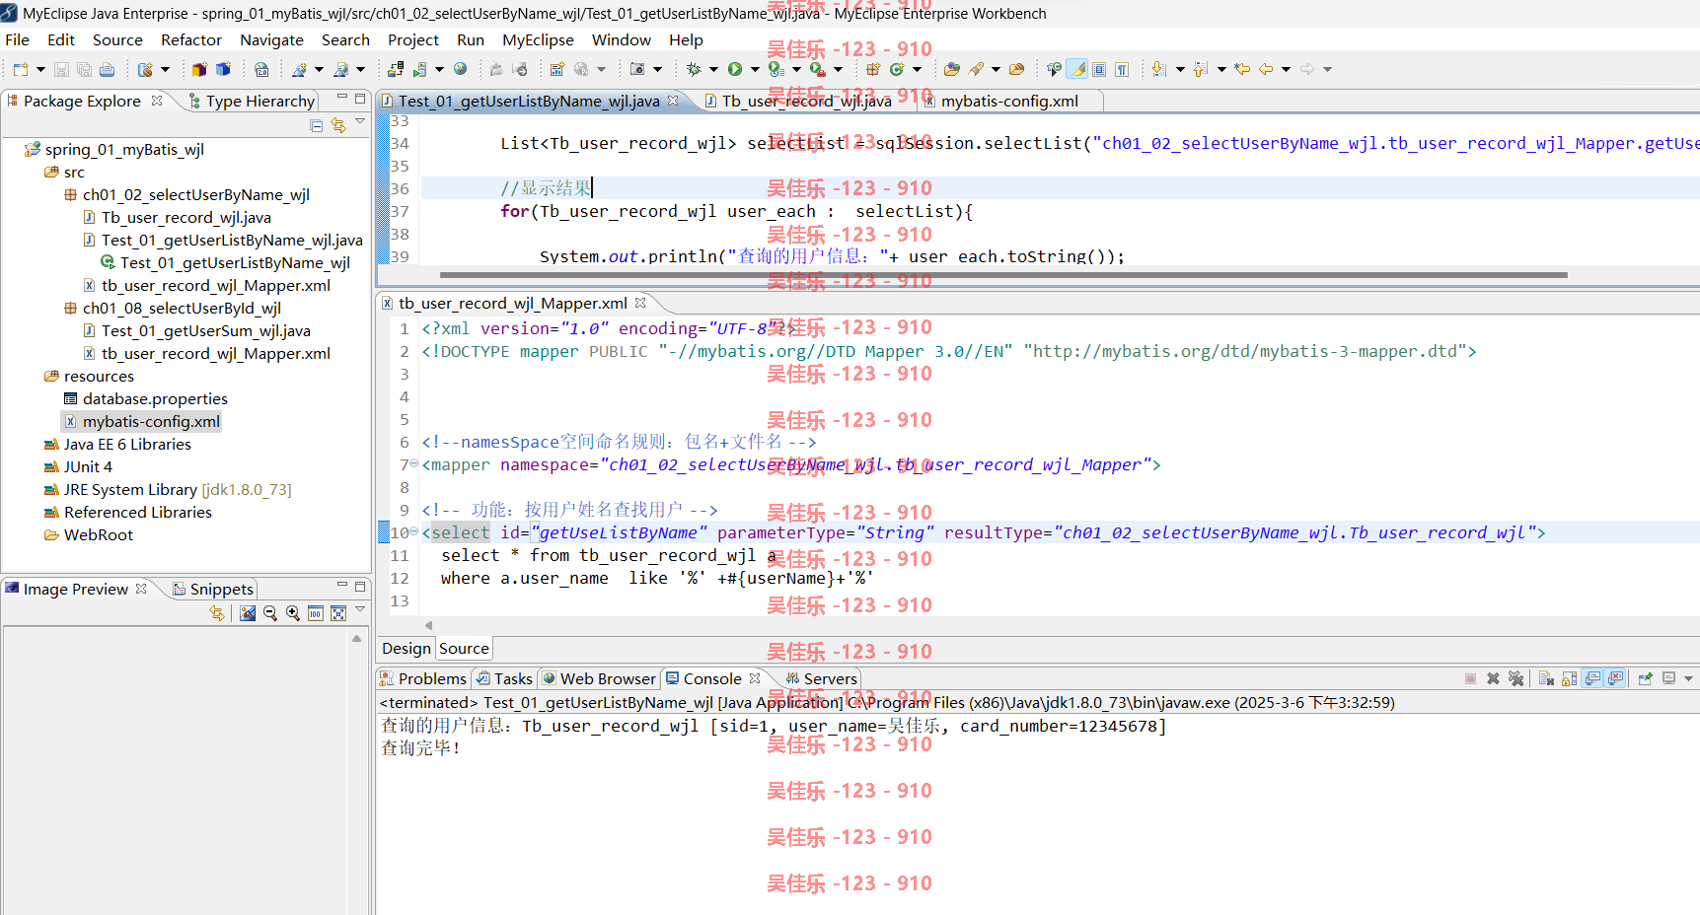Image resolution: width=1700 pixels, height=915 pixels.
Task: Open the MyEclipse menu
Action: tap(538, 39)
